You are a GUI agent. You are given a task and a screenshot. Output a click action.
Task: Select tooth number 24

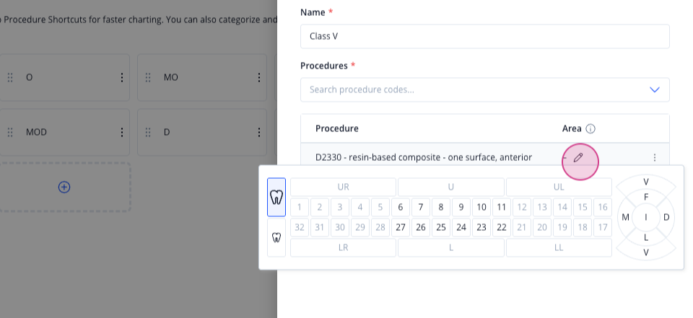coord(461,227)
